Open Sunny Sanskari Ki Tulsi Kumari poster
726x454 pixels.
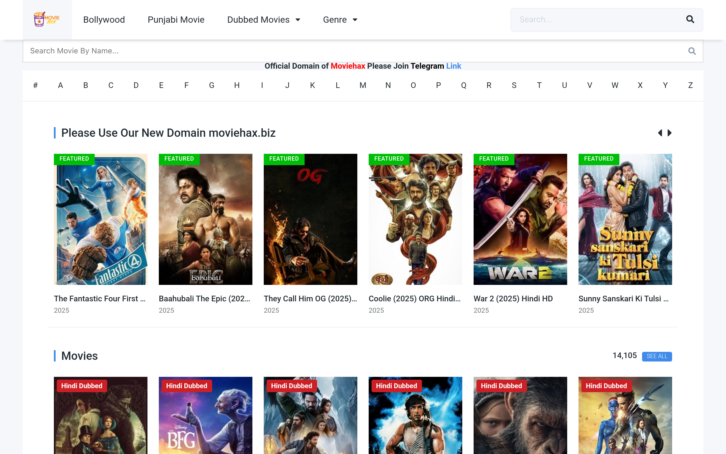625,219
